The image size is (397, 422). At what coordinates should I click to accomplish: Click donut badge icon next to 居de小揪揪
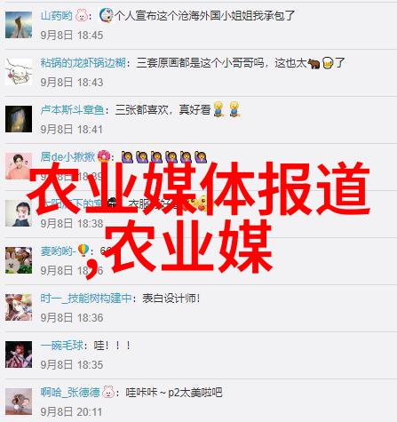pyautogui.click(x=104, y=156)
